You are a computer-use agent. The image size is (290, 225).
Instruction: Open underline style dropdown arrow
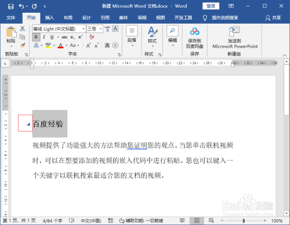58,37
